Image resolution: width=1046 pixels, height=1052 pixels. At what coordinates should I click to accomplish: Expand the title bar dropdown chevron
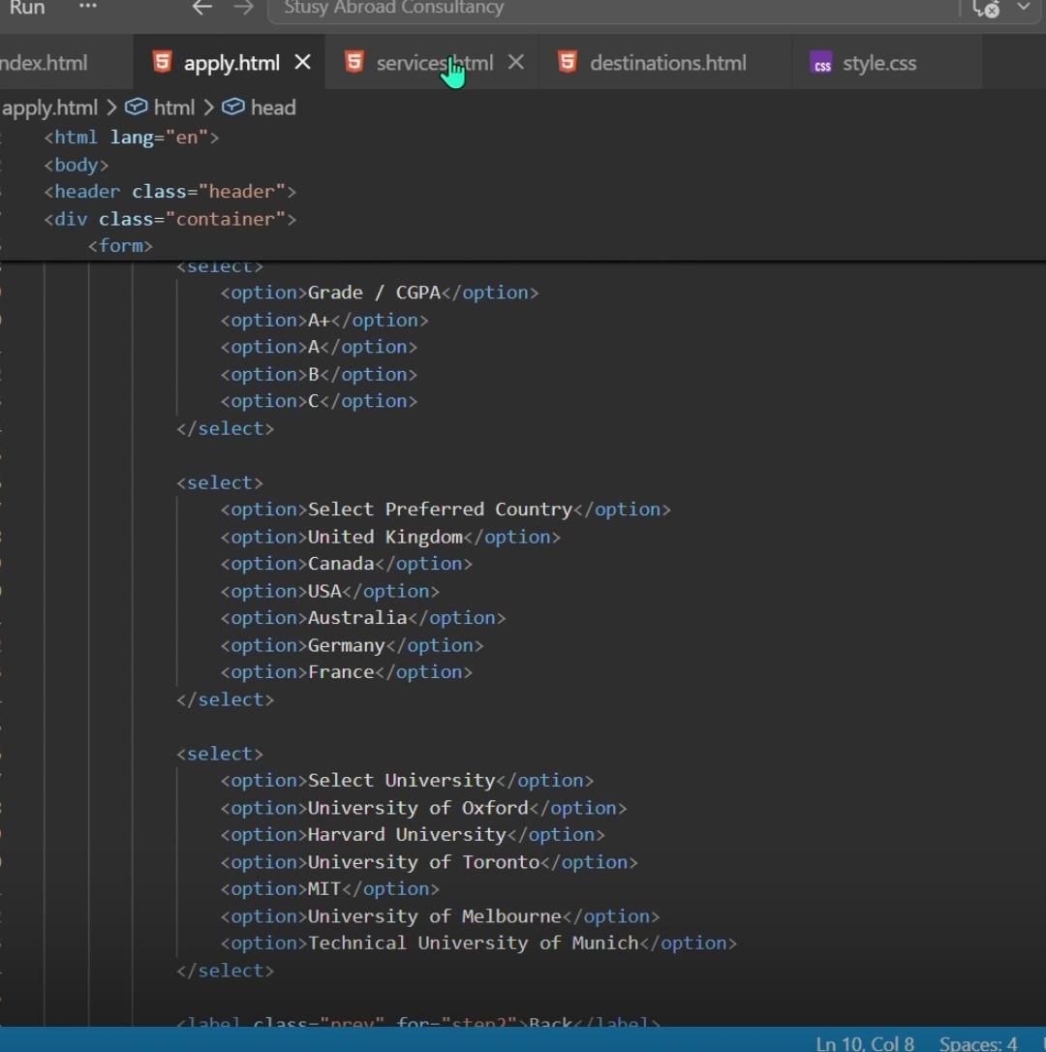pyautogui.click(x=1023, y=7)
